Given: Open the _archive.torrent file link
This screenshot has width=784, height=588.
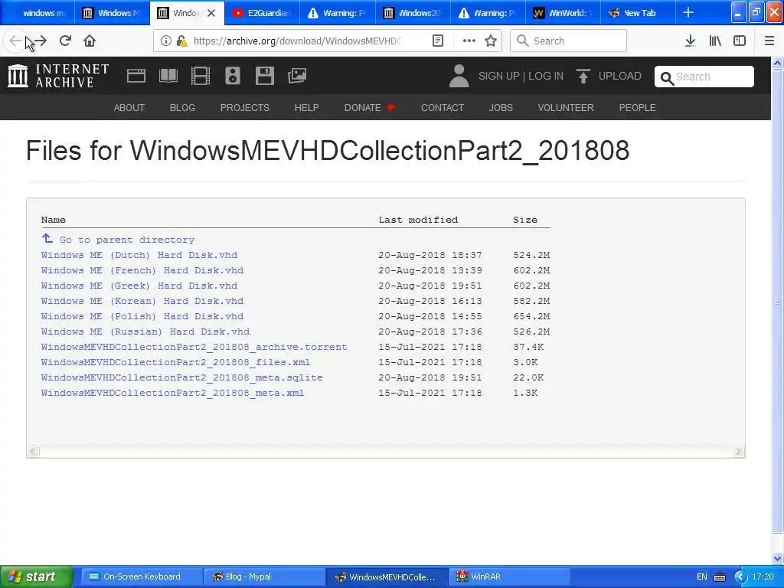Looking at the screenshot, I should [194, 347].
